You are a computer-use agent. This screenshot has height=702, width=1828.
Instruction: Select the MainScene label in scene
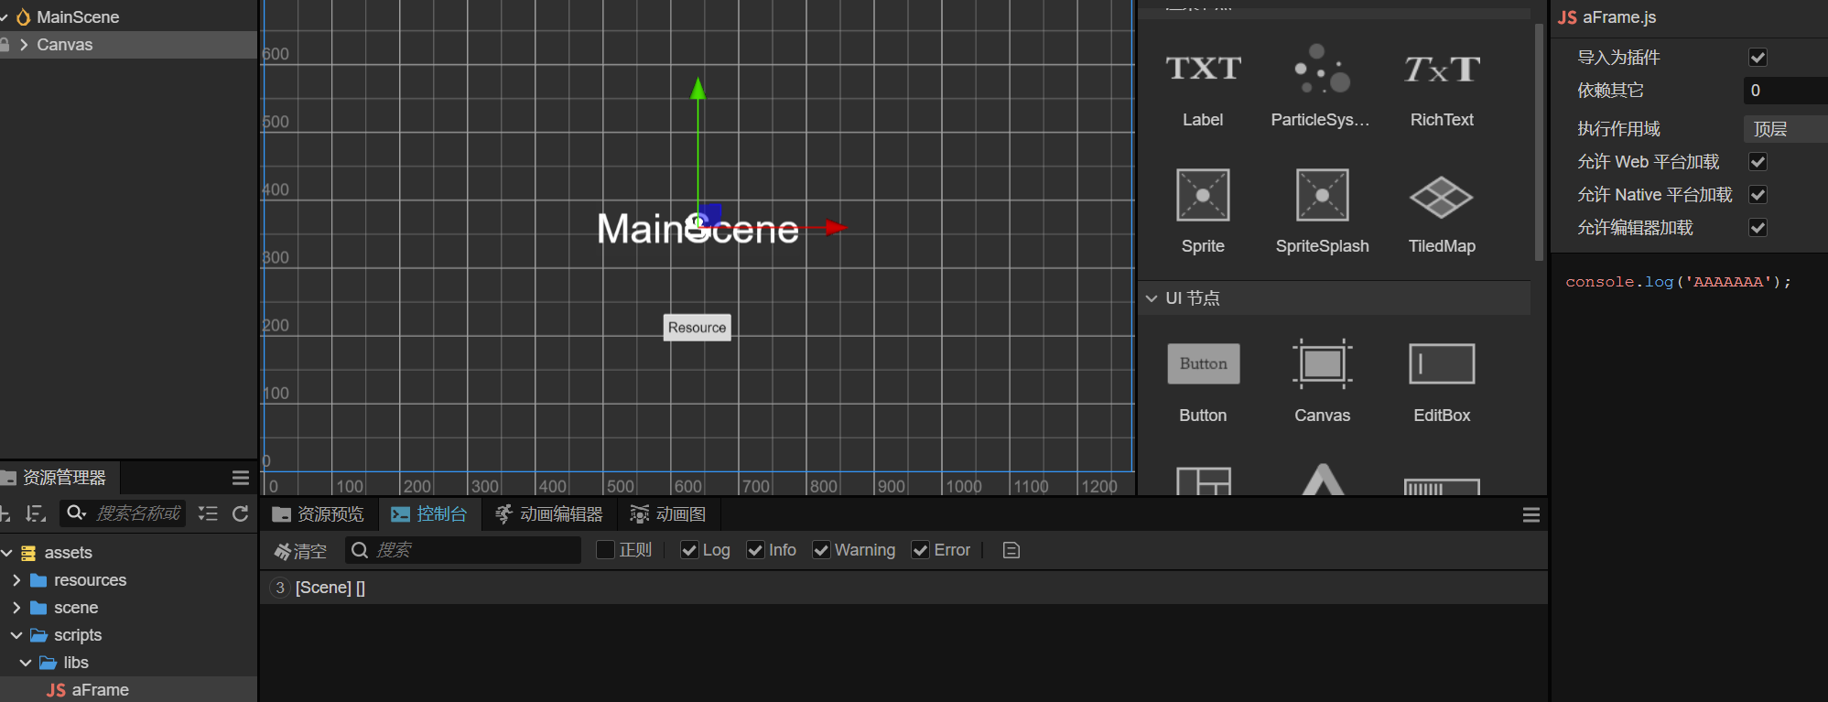point(698,229)
